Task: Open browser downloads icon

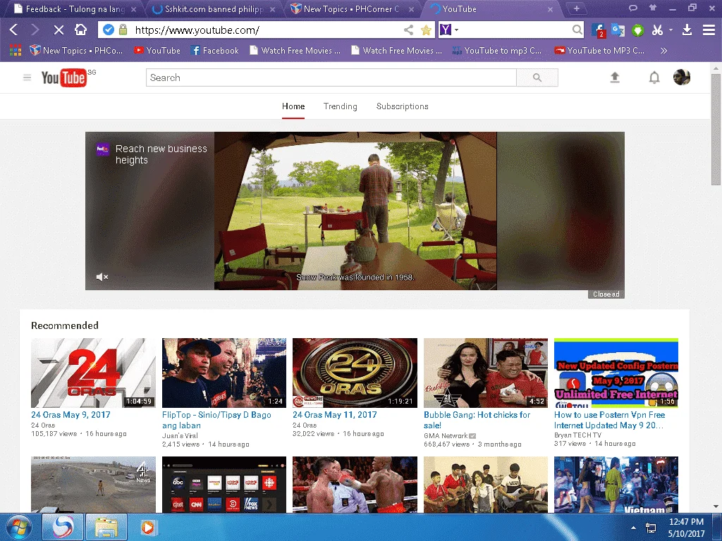Action: (x=687, y=30)
